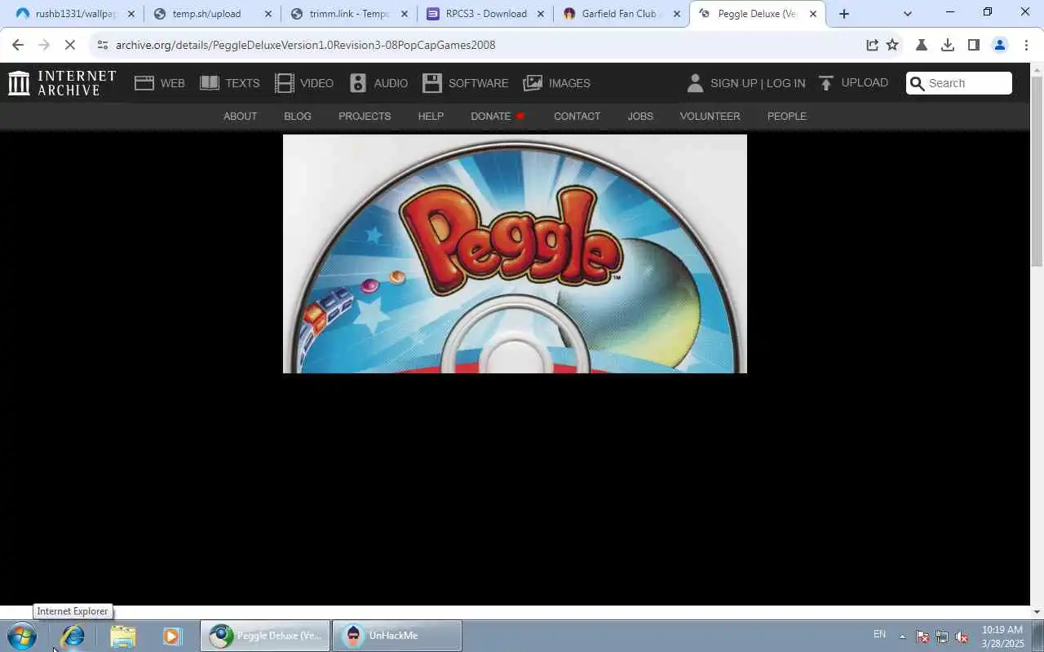Close the trimm.link tab

point(405,14)
